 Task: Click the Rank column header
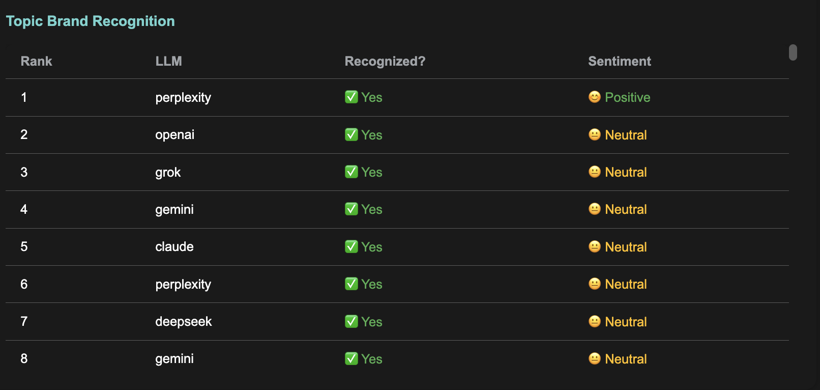point(37,61)
